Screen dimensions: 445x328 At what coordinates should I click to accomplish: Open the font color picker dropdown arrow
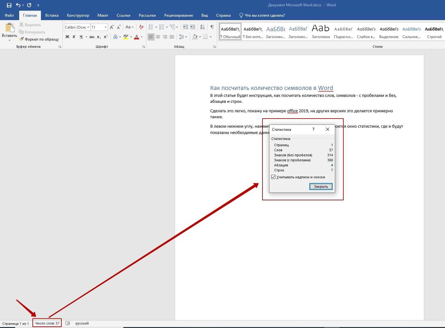pos(142,37)
